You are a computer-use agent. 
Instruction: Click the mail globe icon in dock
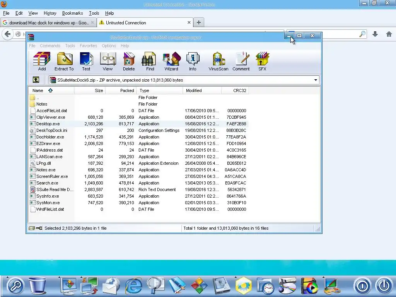coord(111,286)
